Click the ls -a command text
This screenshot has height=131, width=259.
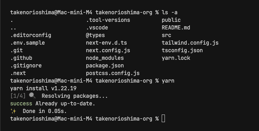pos(170,12)
